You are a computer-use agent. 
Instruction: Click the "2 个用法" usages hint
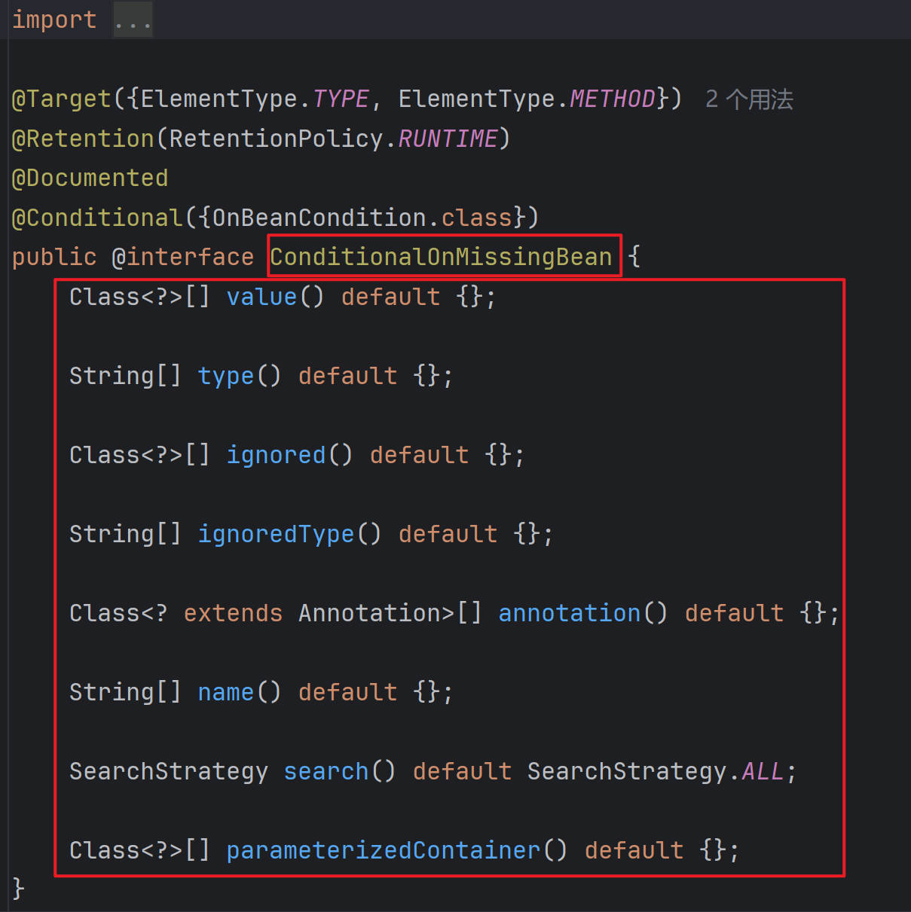click(749, 99)
